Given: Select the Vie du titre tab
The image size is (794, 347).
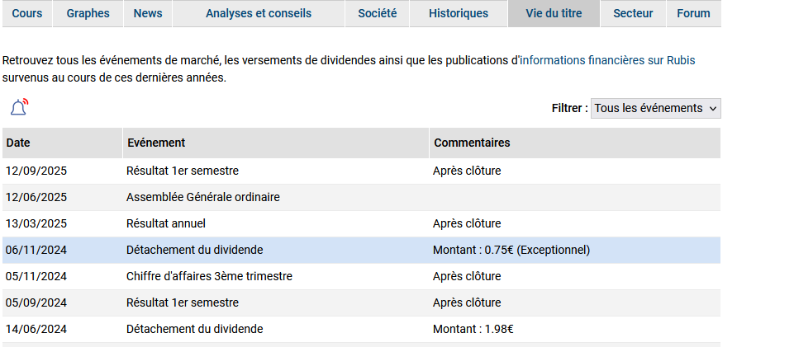Looking at the screenshot, I should click(554, 14).
